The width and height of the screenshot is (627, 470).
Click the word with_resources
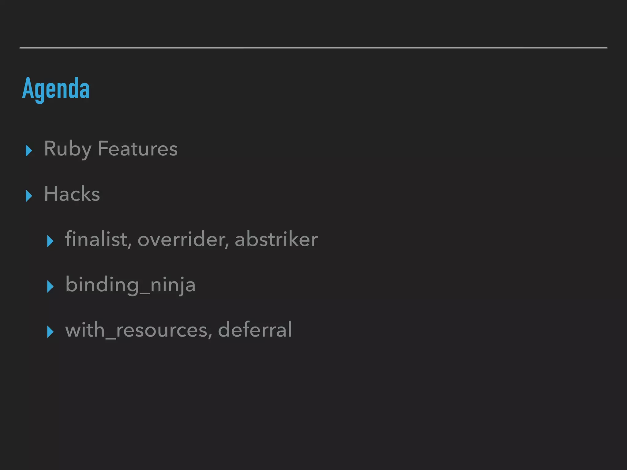[137, 330]
